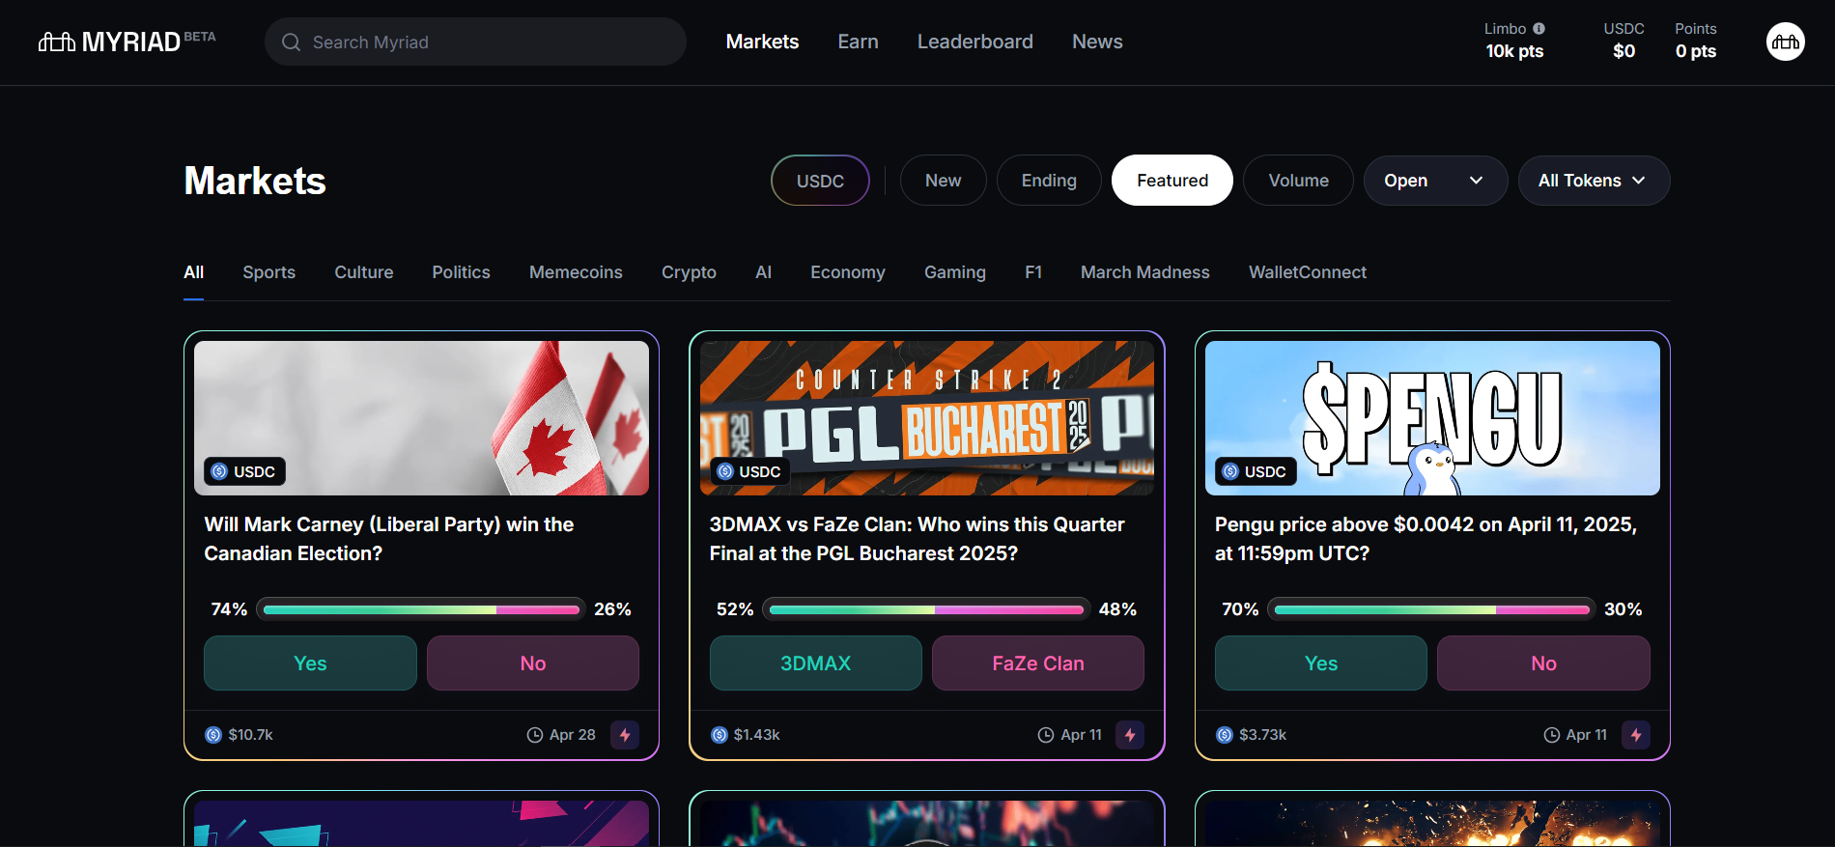Viewport: 1835px width, 847px height.
Task: Bet Yes on Mark Carney market
Action: tap(310, 663)
